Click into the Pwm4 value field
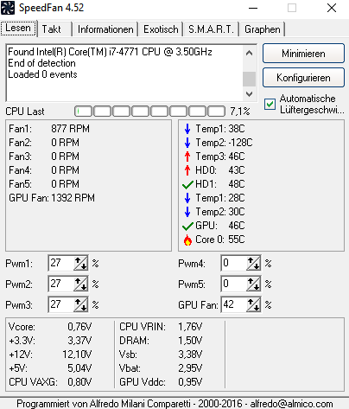This screenshot has height=409, width=349. click(234, 263)
